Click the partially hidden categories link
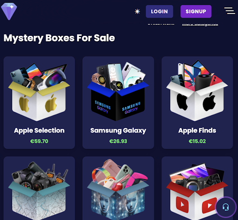This screenshot has height=220, width=238. (x=200, y=24)
